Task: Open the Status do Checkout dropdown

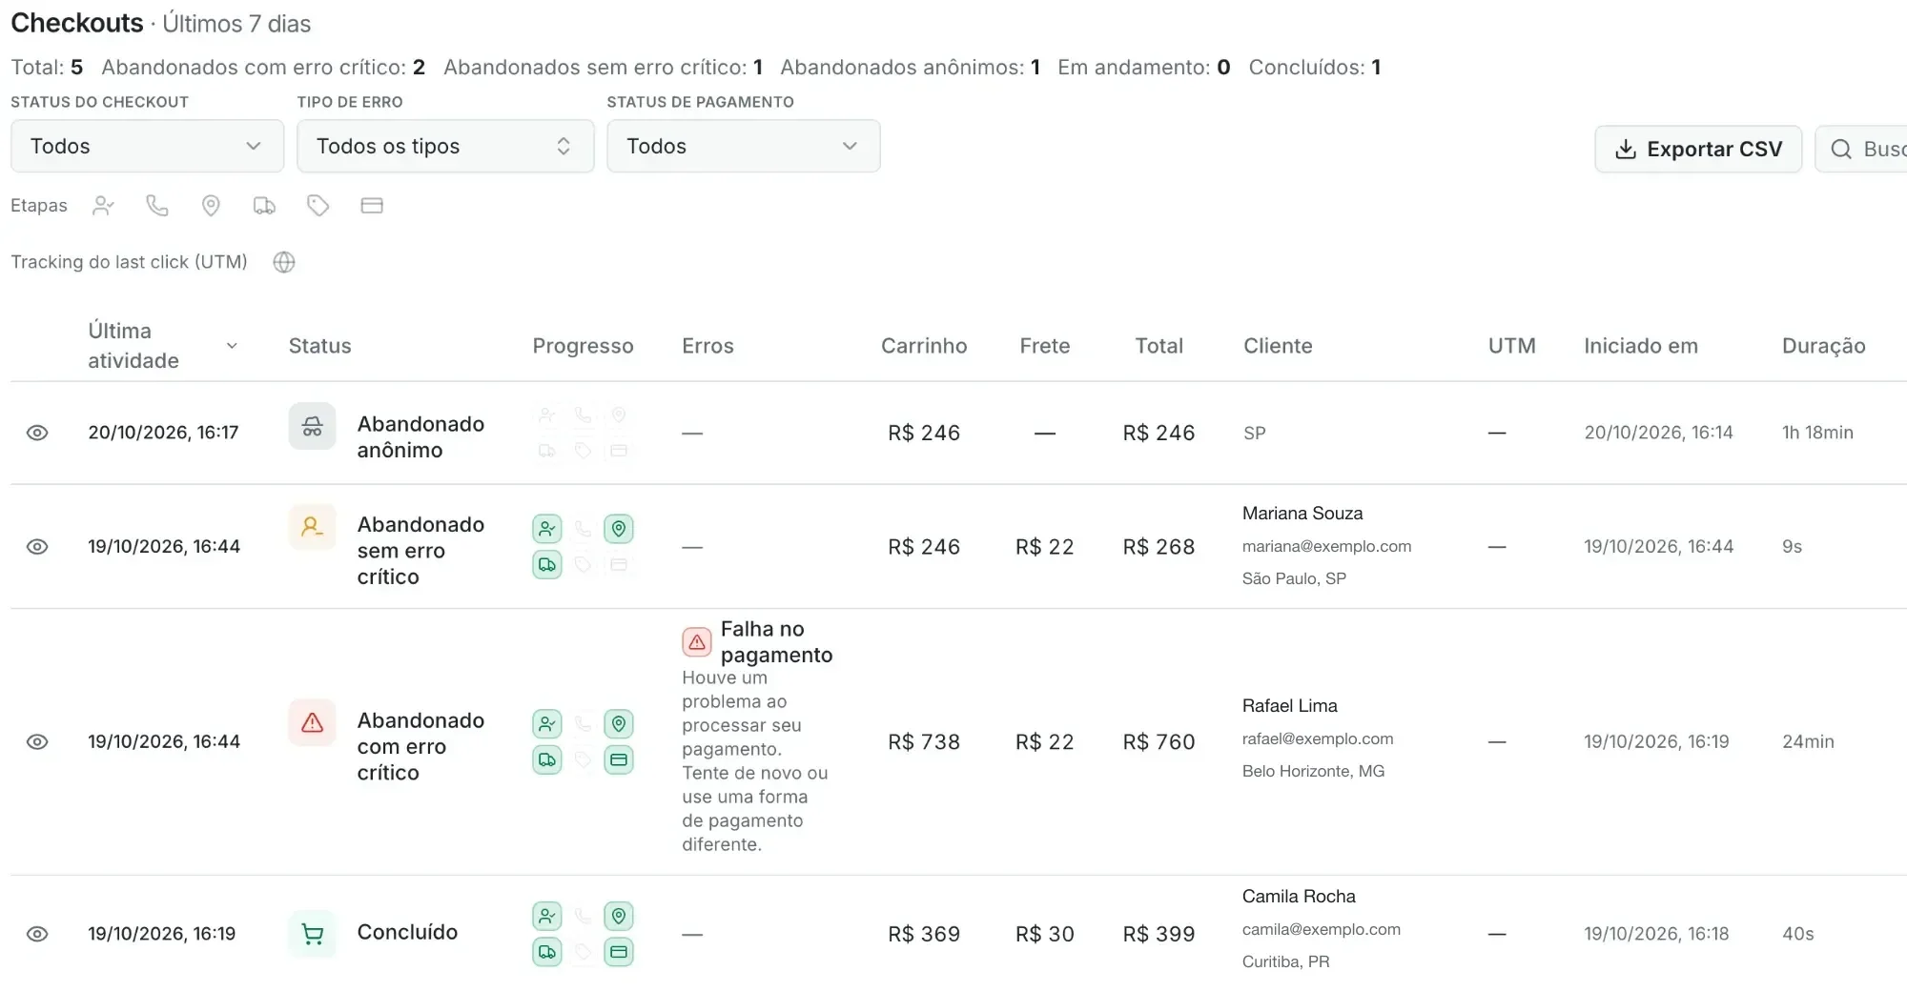Action: click(147, 146)
